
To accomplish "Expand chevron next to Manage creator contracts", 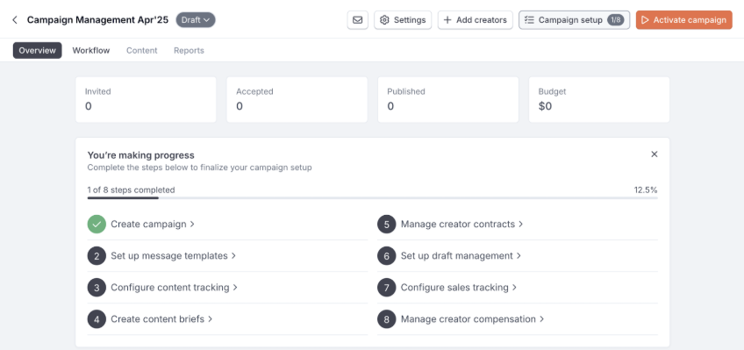I will [520, 224].
